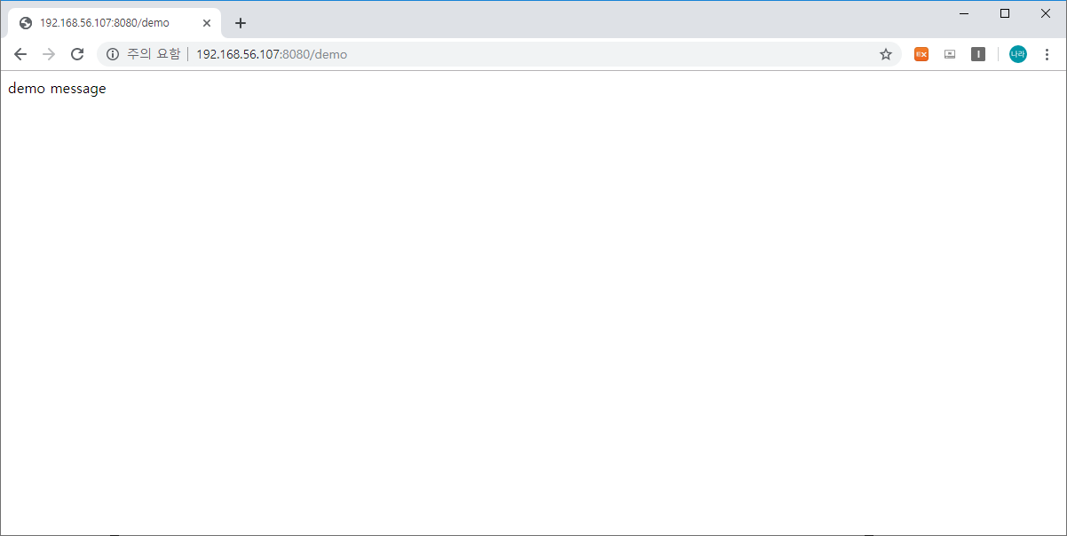Click the 'demo message' text

[x=57, y=89]
